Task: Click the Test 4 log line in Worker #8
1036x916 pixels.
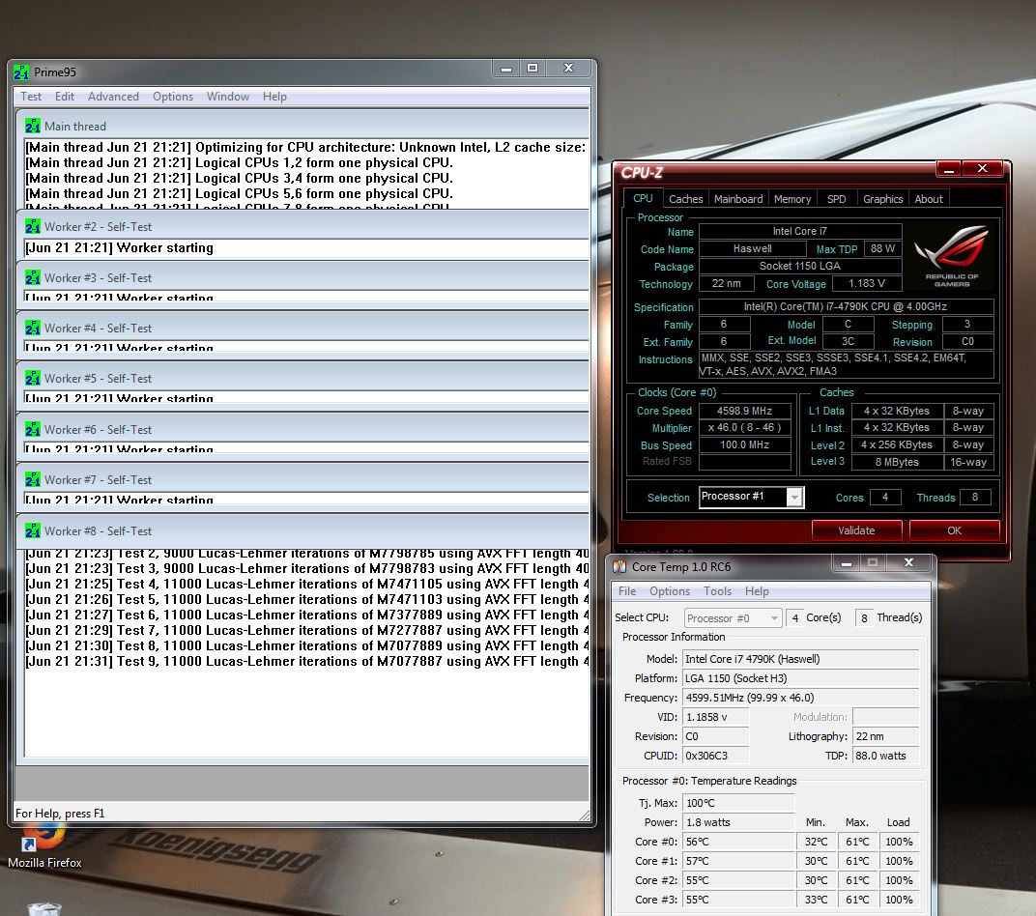Action: (x=306, y=584)
